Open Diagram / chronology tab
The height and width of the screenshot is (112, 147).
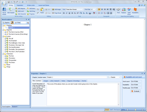click(x=73, y=81)
